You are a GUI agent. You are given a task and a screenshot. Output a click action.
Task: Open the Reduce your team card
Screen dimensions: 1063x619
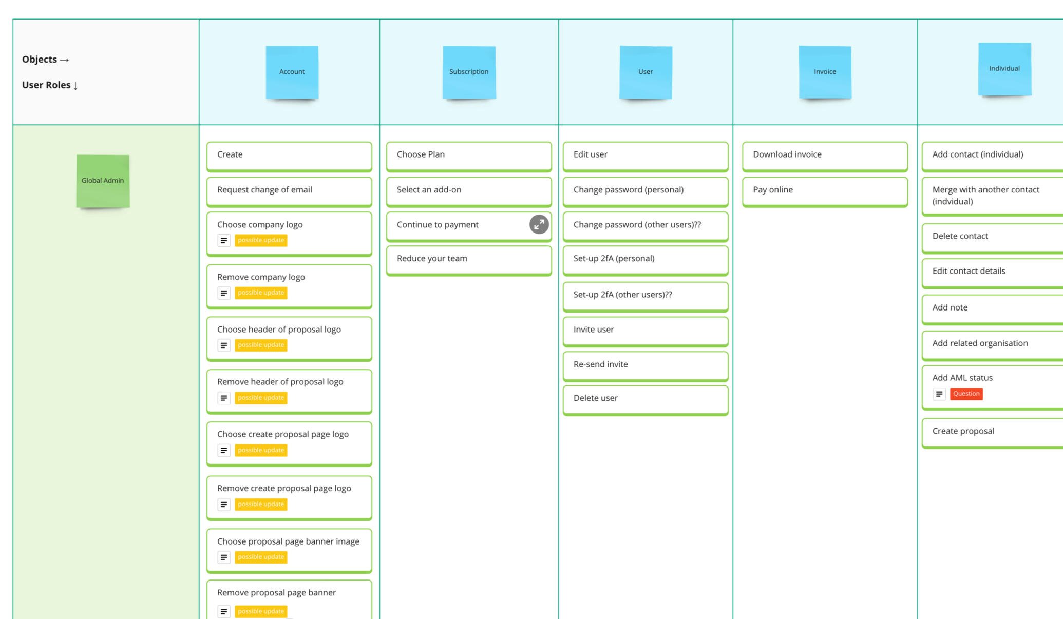pyautogui.click(x=468, y=259)
